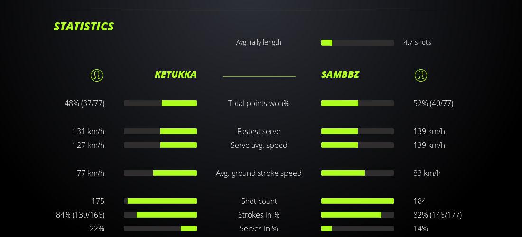The image size is (522, 237).
Task: Click Sambbz's strokes in percentage bar
Action: [357, 215]
